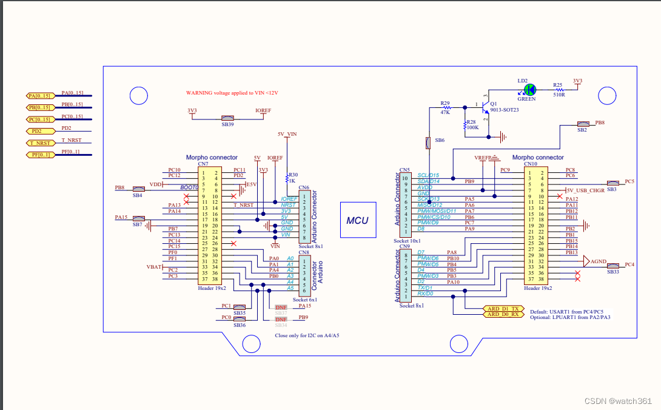
Task: Click 'Default: USART1 from PC4/PC5' note
Action: click(x=566, y=312)
